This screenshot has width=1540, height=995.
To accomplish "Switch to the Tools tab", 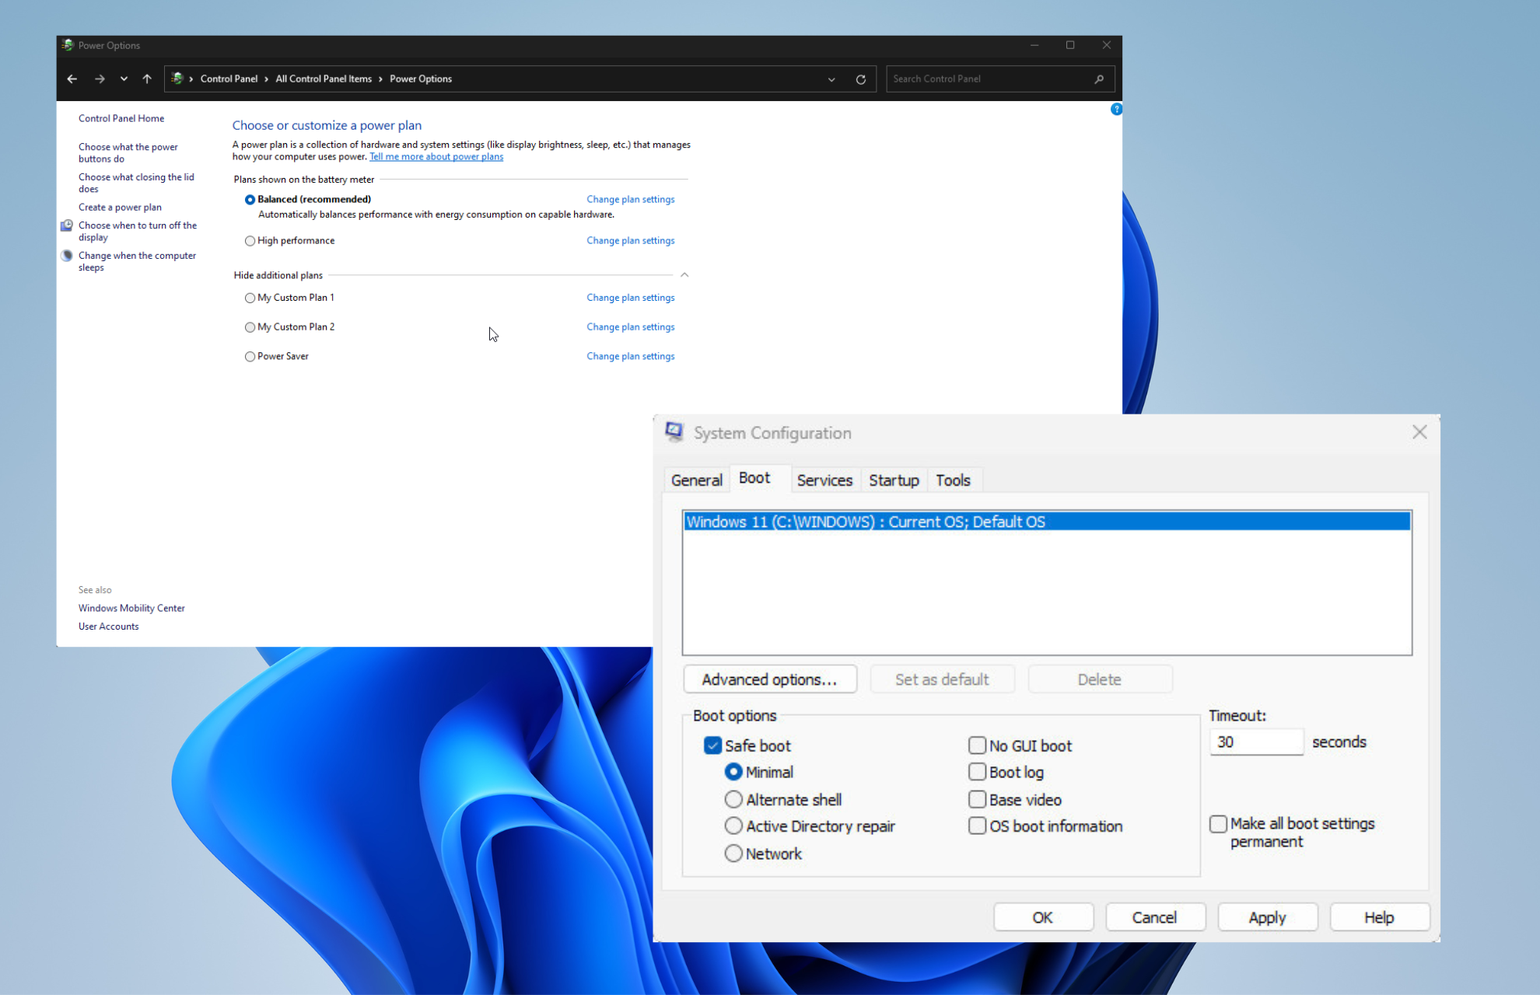I will coord(953,480).
